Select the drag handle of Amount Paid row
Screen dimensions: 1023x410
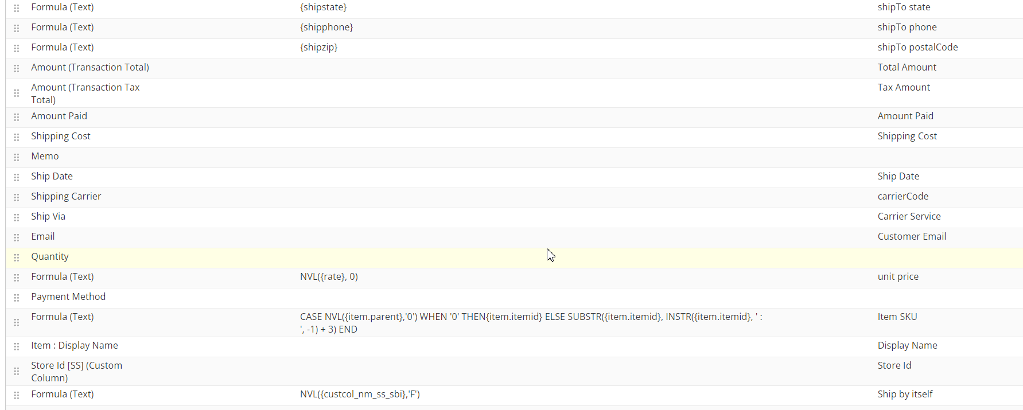[x=17, y=117]
